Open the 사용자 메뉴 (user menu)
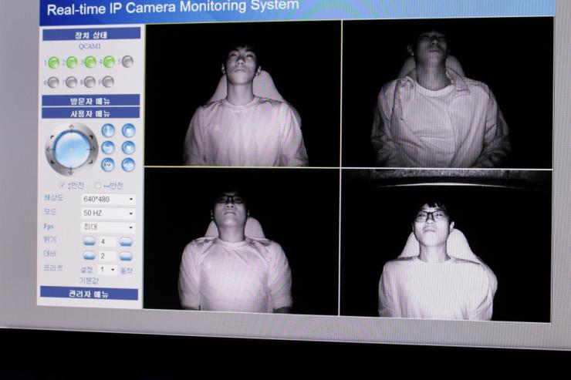This screenshot has width=571, height=380. (x=90, y=113)
